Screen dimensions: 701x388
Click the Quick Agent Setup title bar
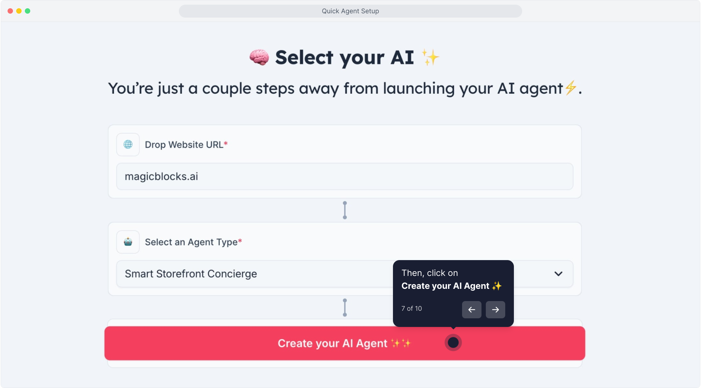(350, 11)
